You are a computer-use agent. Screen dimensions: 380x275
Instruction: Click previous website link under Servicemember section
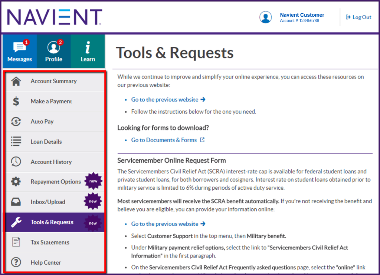click(168, 224)
